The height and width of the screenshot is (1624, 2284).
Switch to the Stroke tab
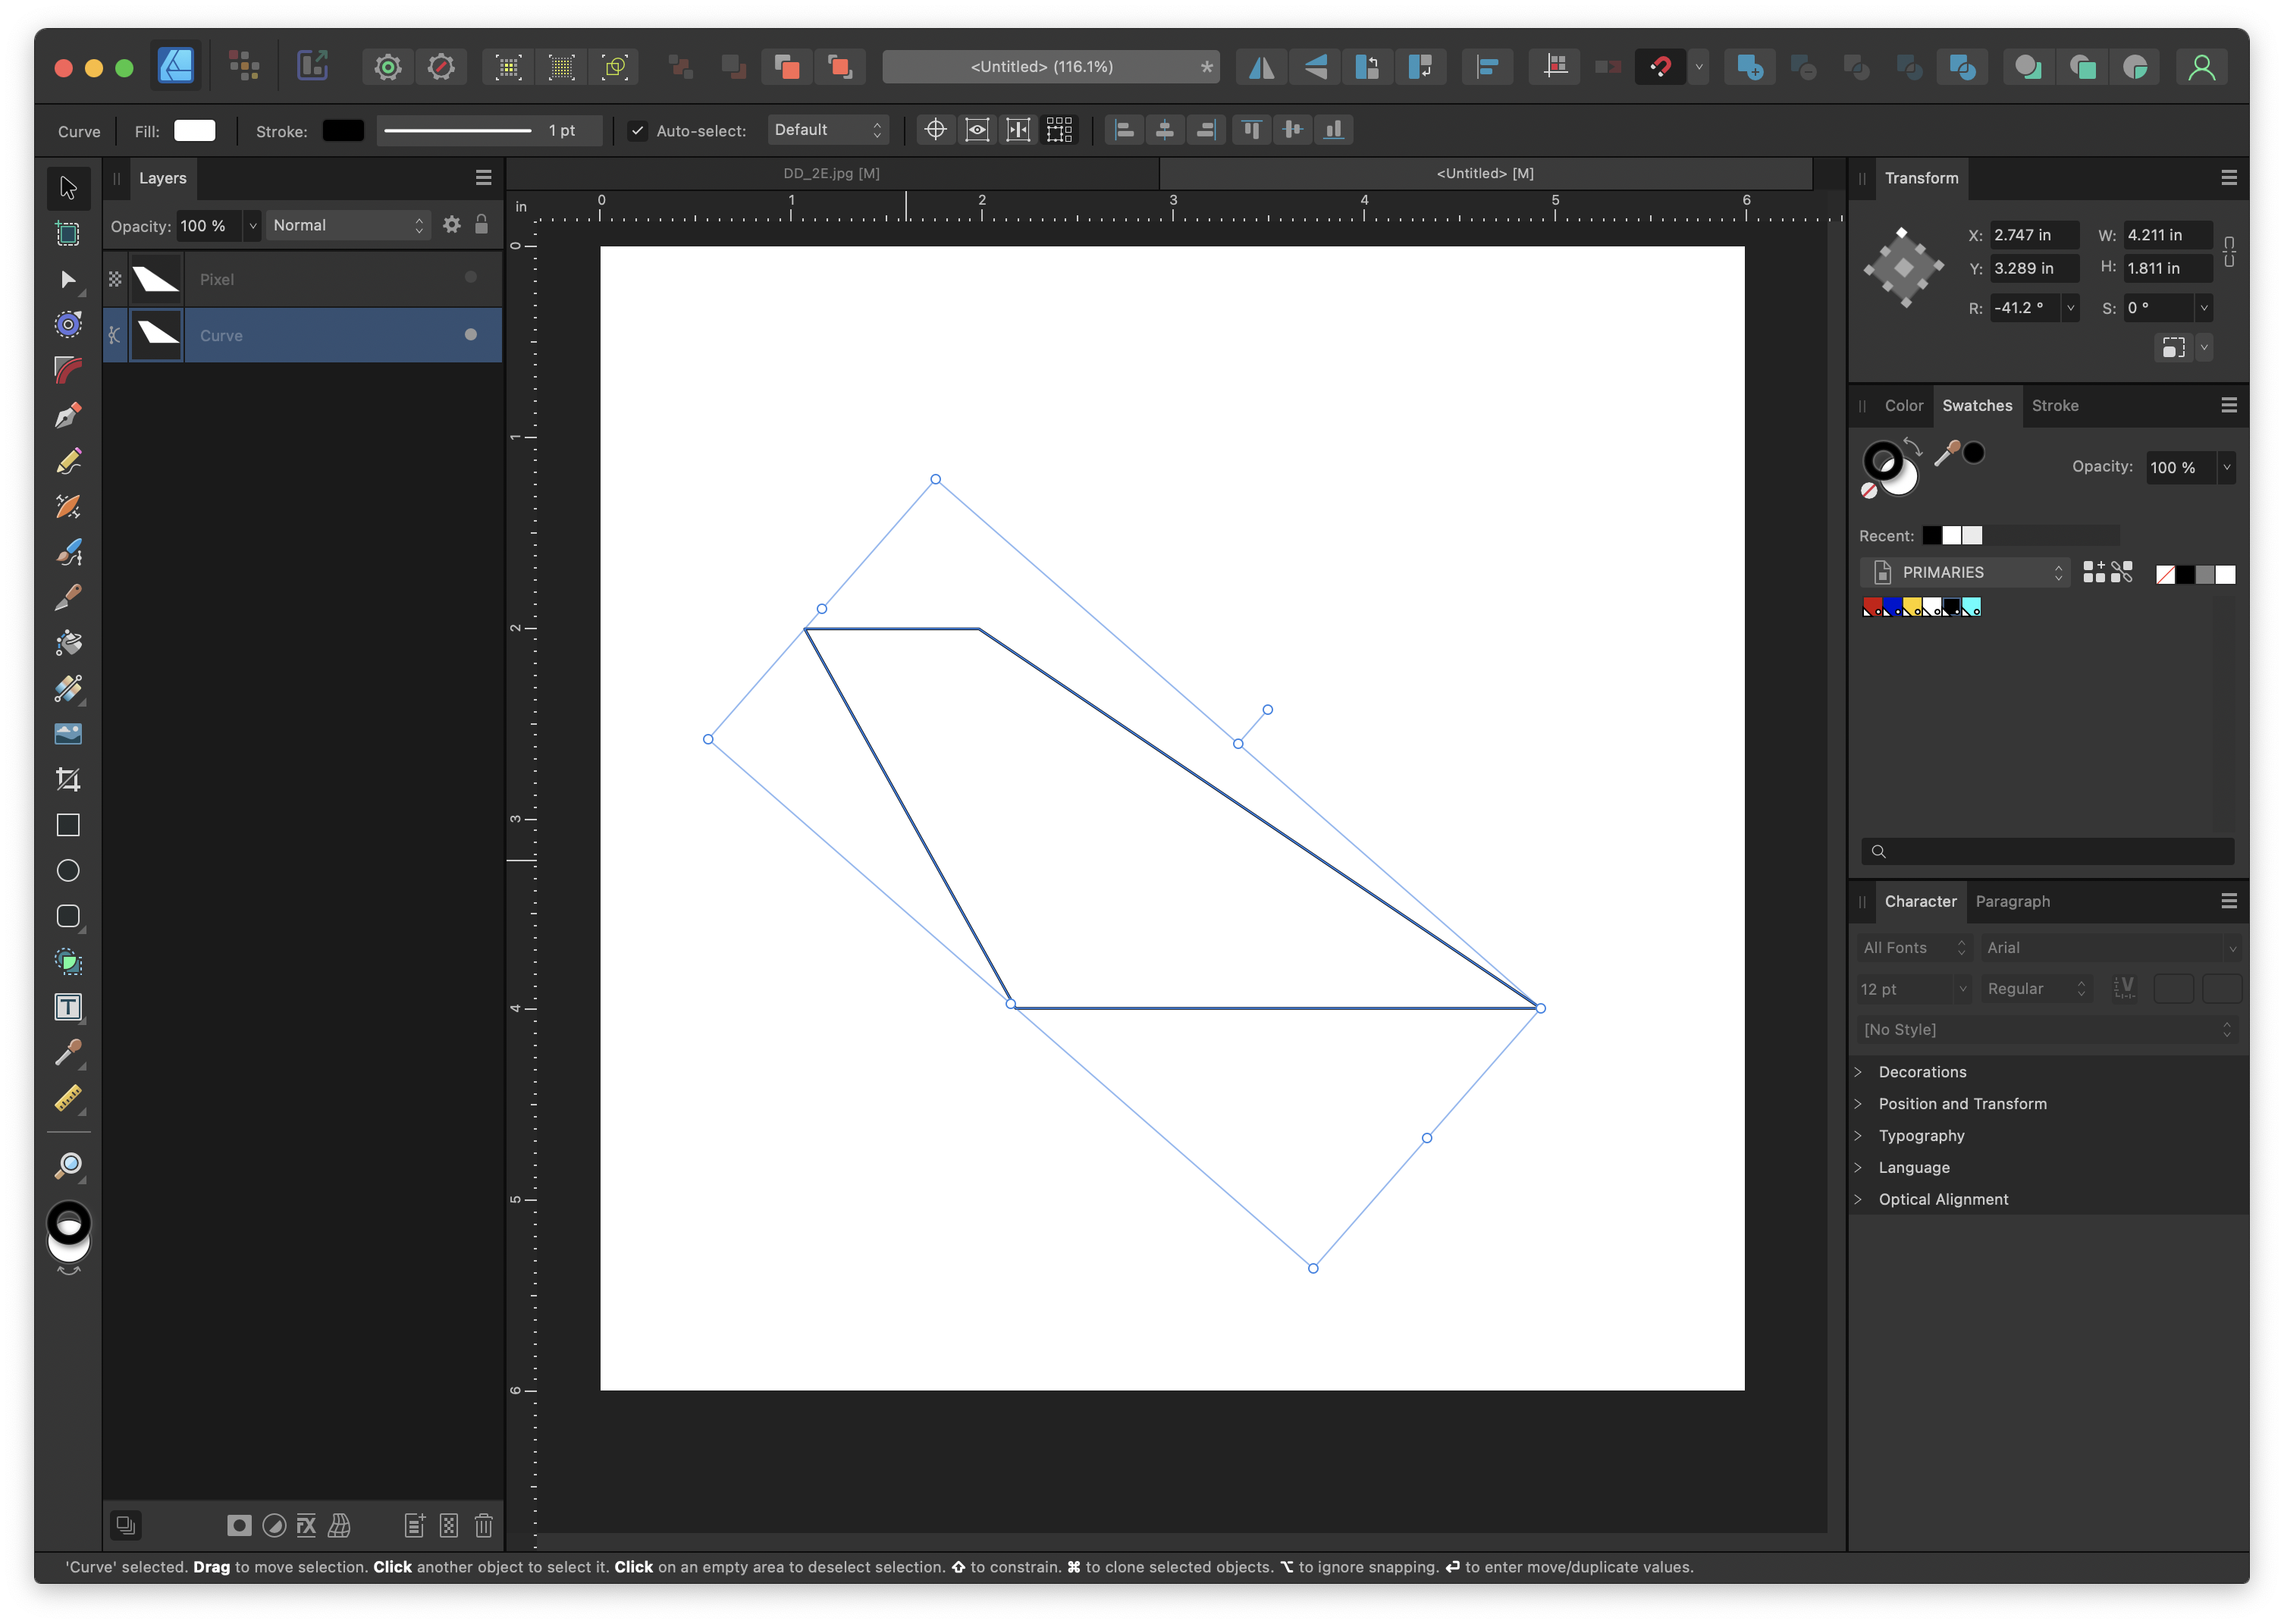(2055, 406)
